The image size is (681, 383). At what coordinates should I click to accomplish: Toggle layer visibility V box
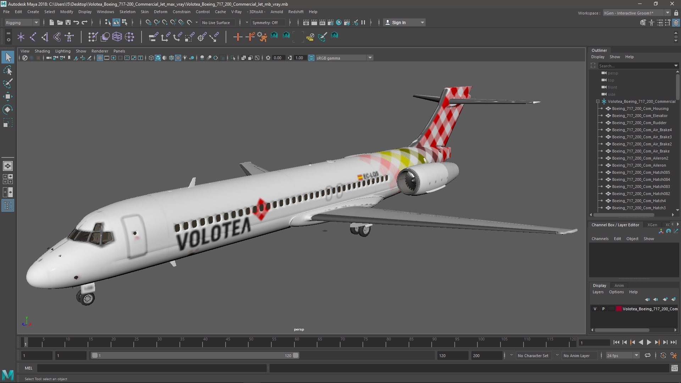pyautogui.click(x=595, y=309)
